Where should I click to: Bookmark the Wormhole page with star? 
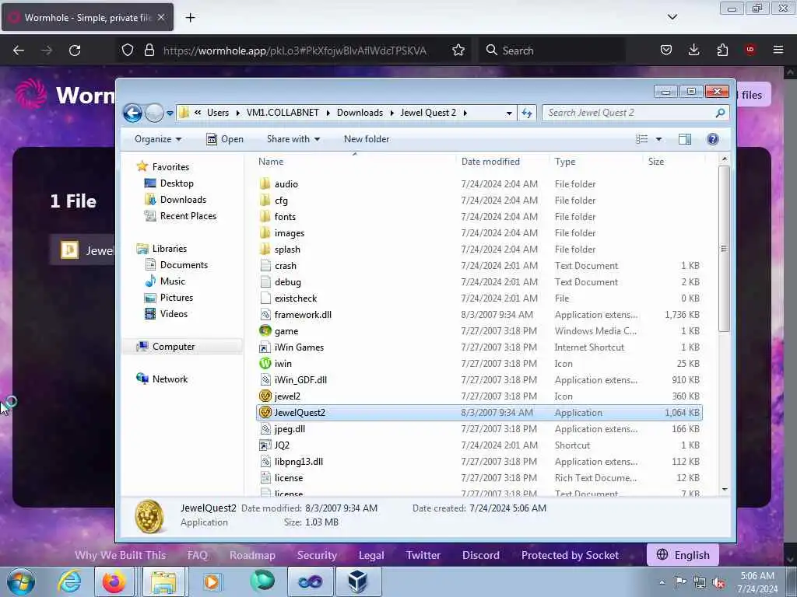point(458,51)
